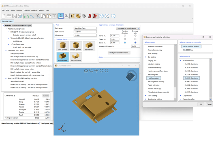
Task: Click the Undo arrow icon
Action: [26, 16]
